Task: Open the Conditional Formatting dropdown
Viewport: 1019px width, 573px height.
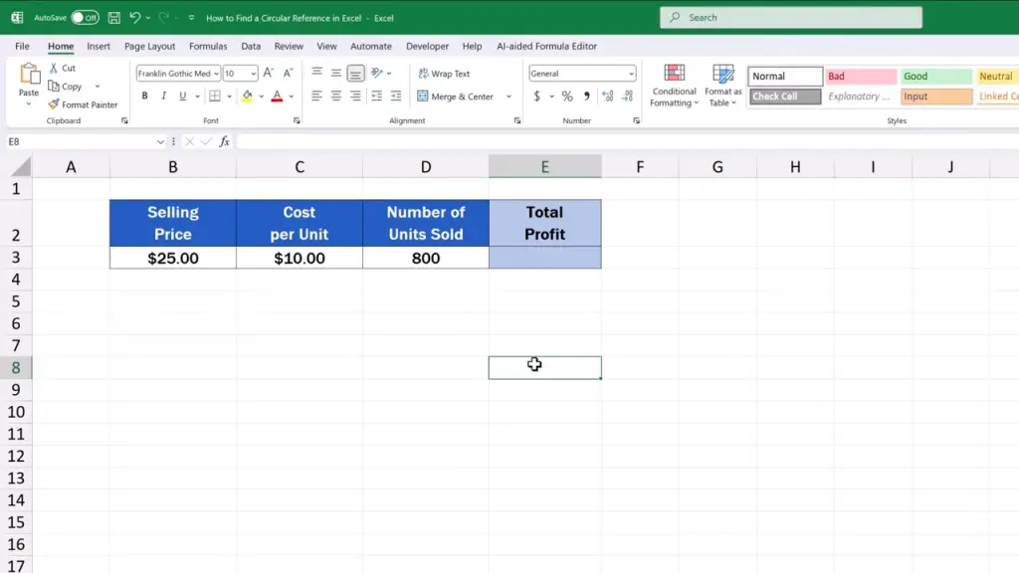Action: (674, 87)
